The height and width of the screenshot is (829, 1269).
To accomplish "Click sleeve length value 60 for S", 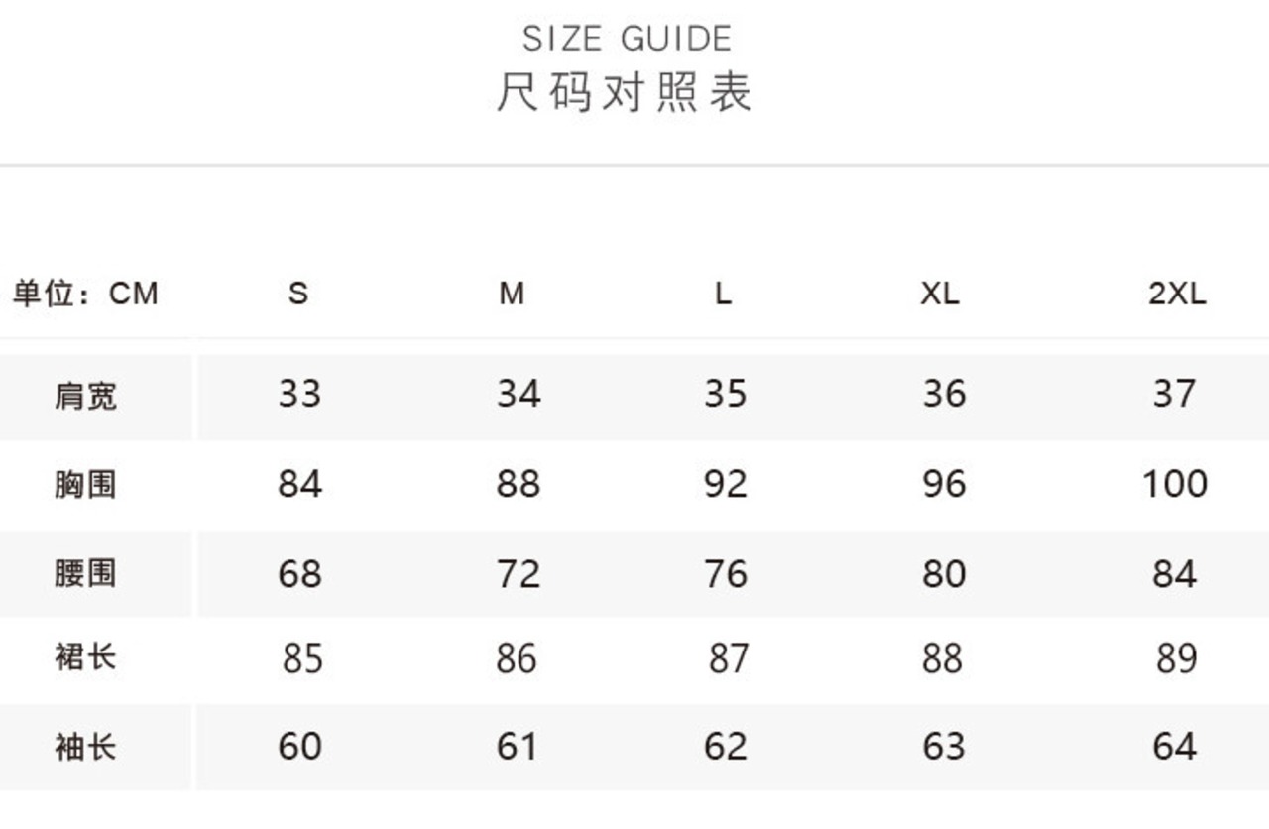I will (299, 746).
